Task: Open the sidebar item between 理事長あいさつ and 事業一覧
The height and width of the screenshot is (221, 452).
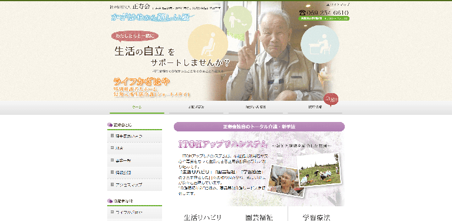Action: pyautogui.click(x=134, y=148)
